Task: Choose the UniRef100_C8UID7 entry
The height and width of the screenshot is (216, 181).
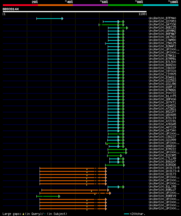Action: pyautogui.click(x=162, y=68)
